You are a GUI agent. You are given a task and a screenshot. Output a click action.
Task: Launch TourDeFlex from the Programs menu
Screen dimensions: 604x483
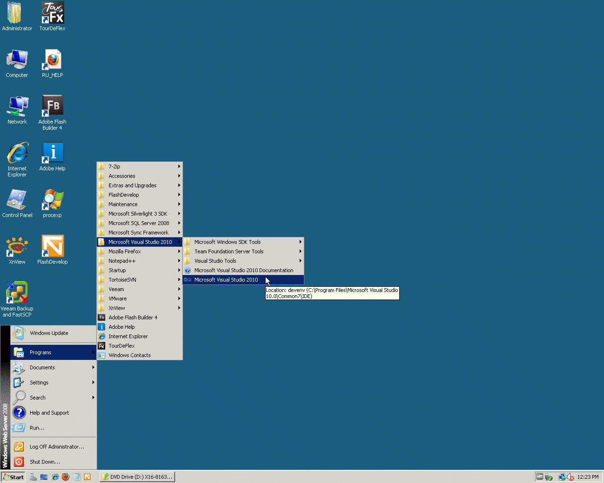[140, 346]
